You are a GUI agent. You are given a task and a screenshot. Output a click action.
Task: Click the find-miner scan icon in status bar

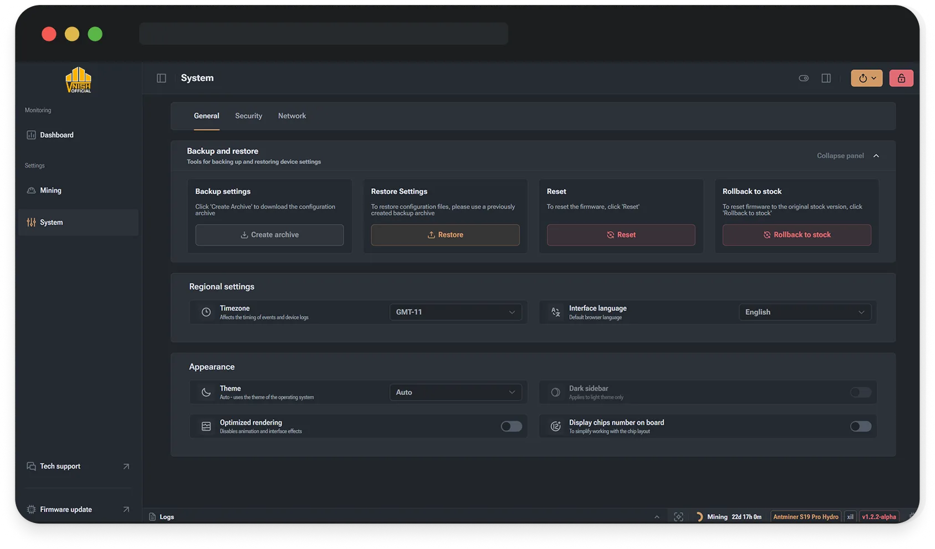click(678, 517)
